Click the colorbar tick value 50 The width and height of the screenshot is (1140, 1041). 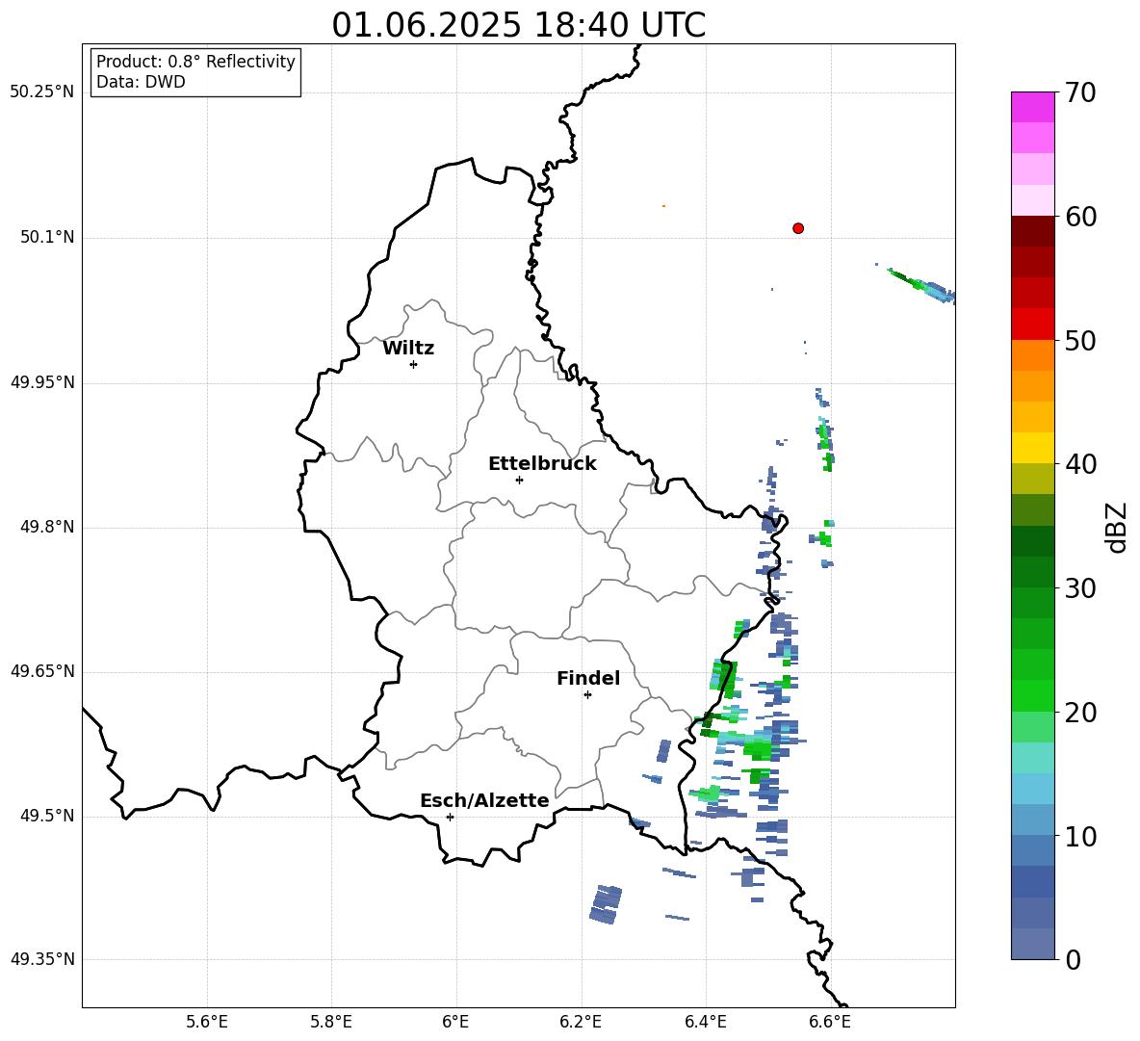pos(1081,340)
